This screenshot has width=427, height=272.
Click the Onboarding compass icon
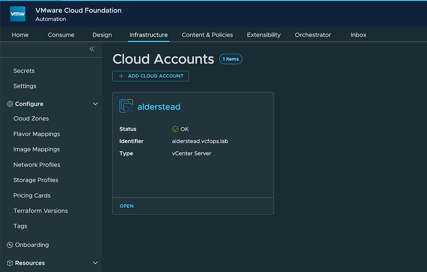point(10,245)
